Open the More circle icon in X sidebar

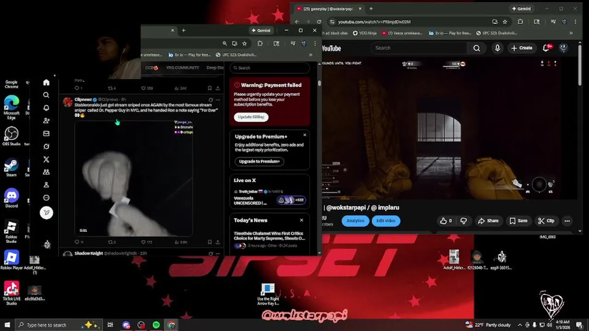pyautogui.click(x=46, y=198)
